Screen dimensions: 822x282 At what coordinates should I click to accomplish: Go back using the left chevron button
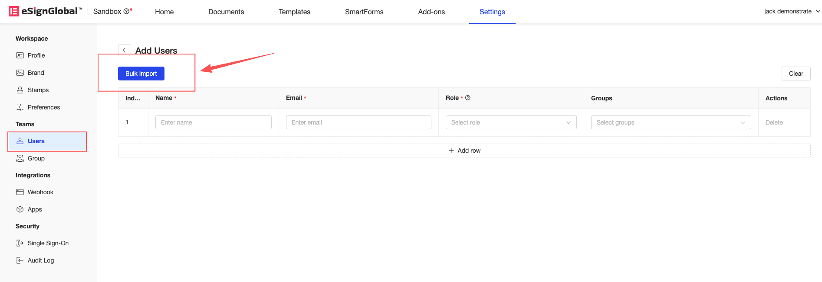pos(124,50)
